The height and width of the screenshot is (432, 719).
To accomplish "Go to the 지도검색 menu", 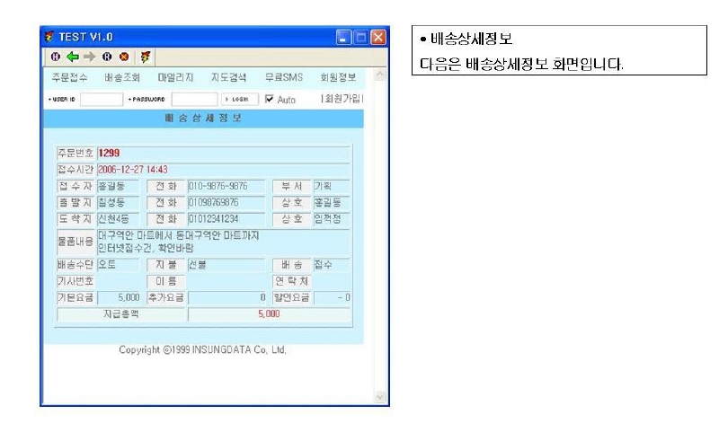I will coord(228,77).
